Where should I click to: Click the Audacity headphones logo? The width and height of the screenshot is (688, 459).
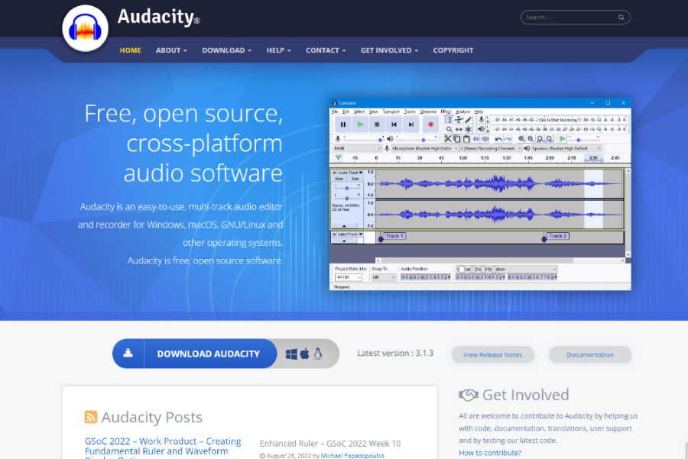pos(85,28)
